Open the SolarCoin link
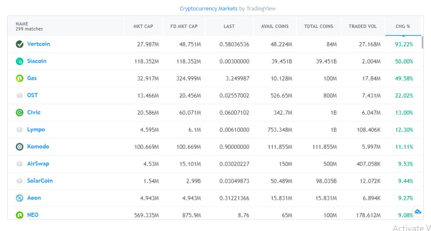The height and width of the screenshot is (231, 431). pos(40,180)
